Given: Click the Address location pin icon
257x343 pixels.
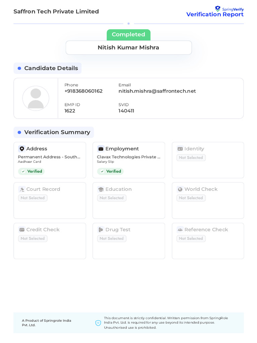Looking at the screenshot, I should [22, 149].
